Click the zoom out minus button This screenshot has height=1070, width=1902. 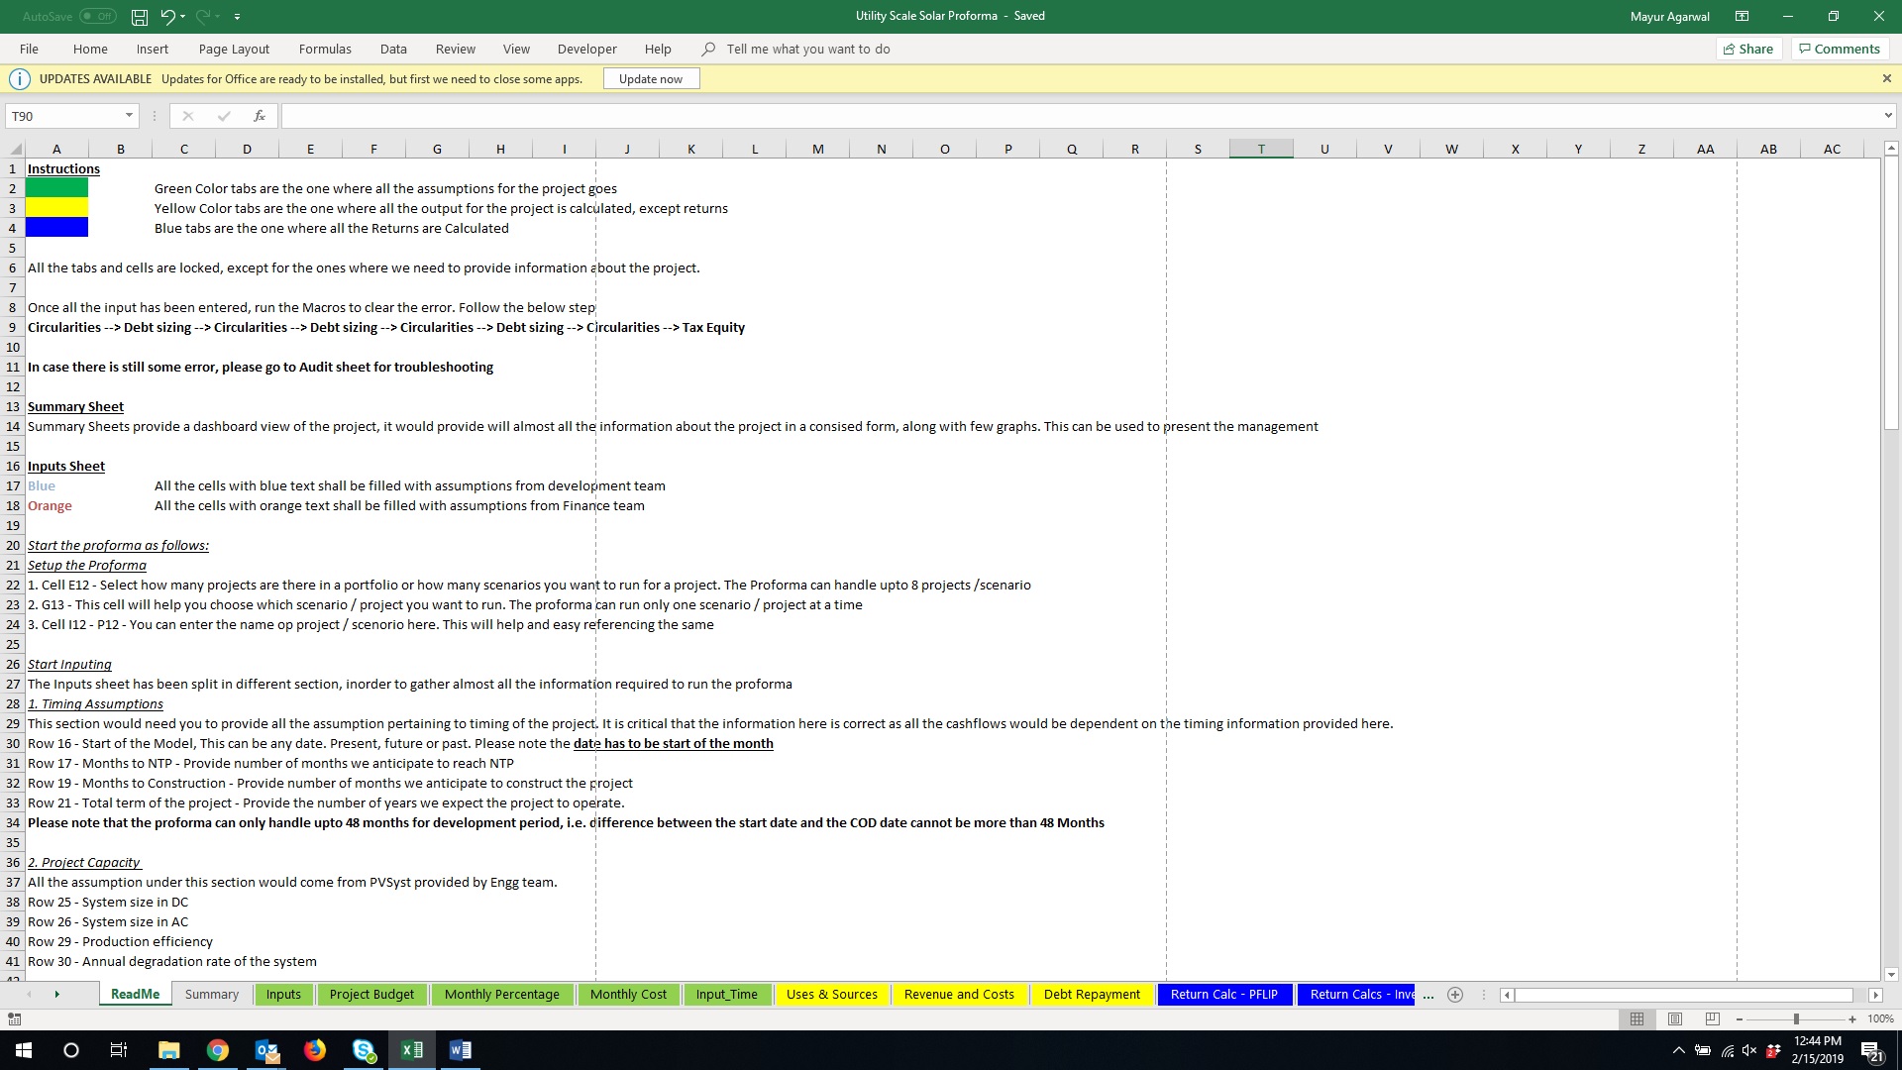pyautogui.click(x=1740, y=1018)
